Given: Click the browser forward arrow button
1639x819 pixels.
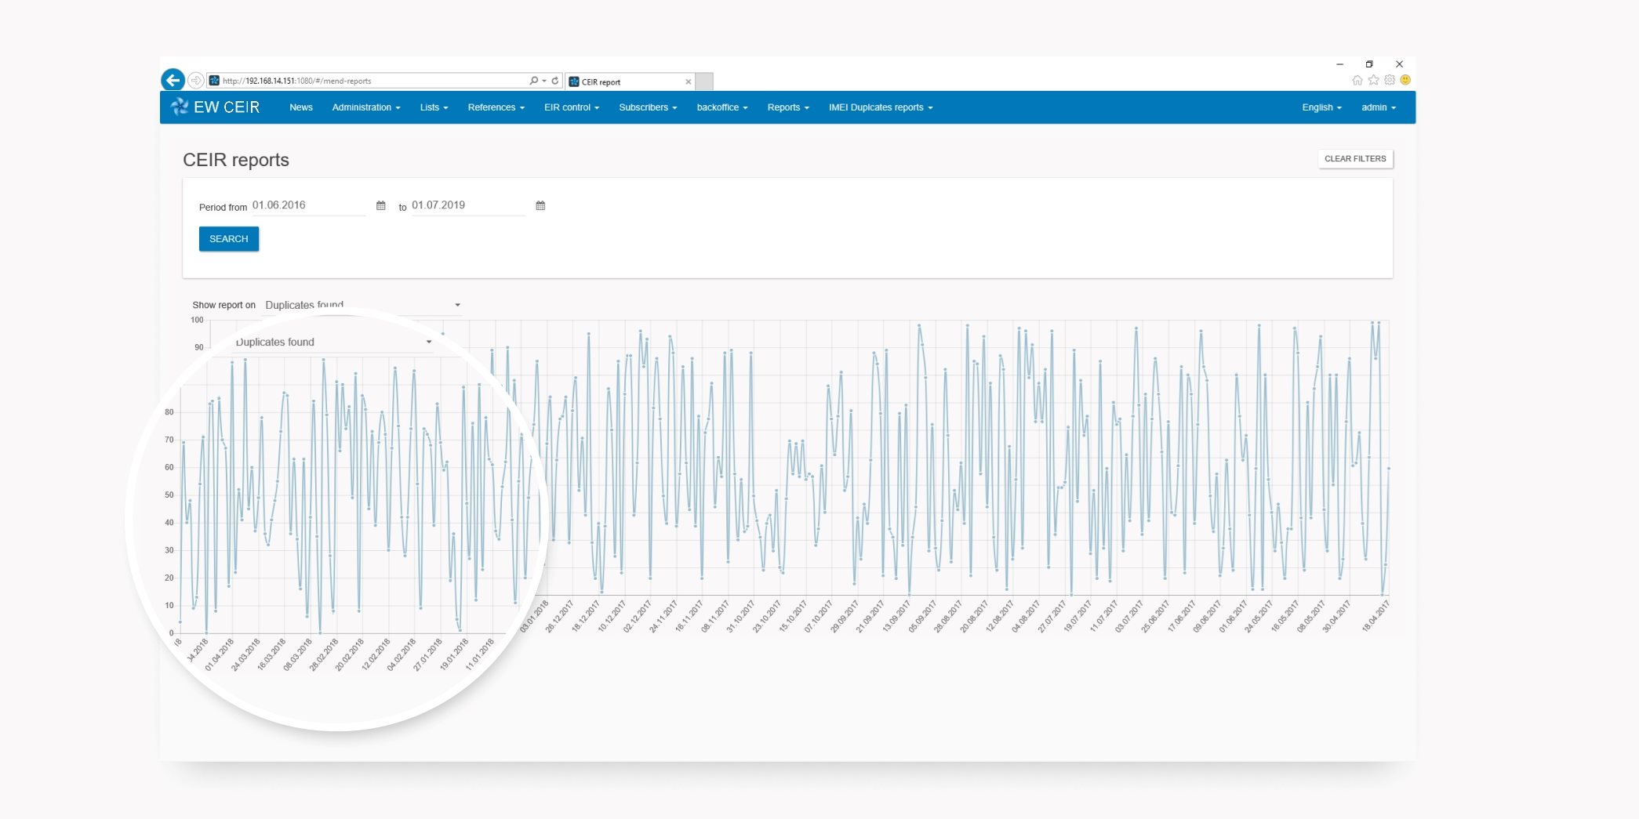Looking at the screenshot, I should [x=196, y=81].
